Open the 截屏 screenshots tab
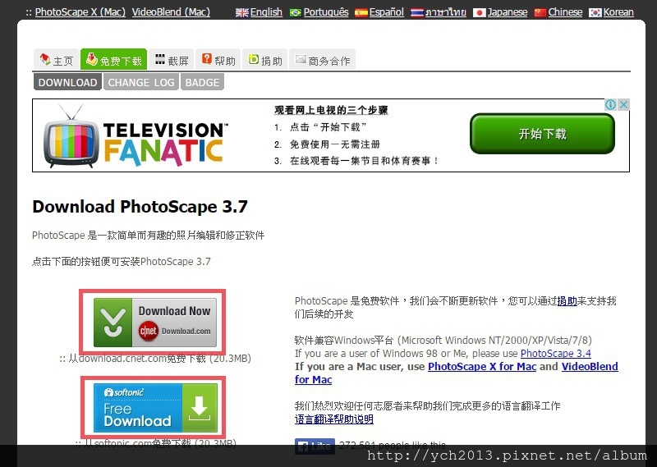The height and width of the screenshot is (467, 657). (171, 60)
